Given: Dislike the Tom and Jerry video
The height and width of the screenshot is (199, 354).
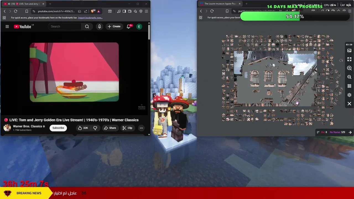Looking at the screenshot, I should point(95,128).
